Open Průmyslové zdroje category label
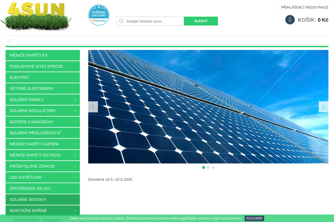This screenshot has width=334, height=222. click(32, 166)
